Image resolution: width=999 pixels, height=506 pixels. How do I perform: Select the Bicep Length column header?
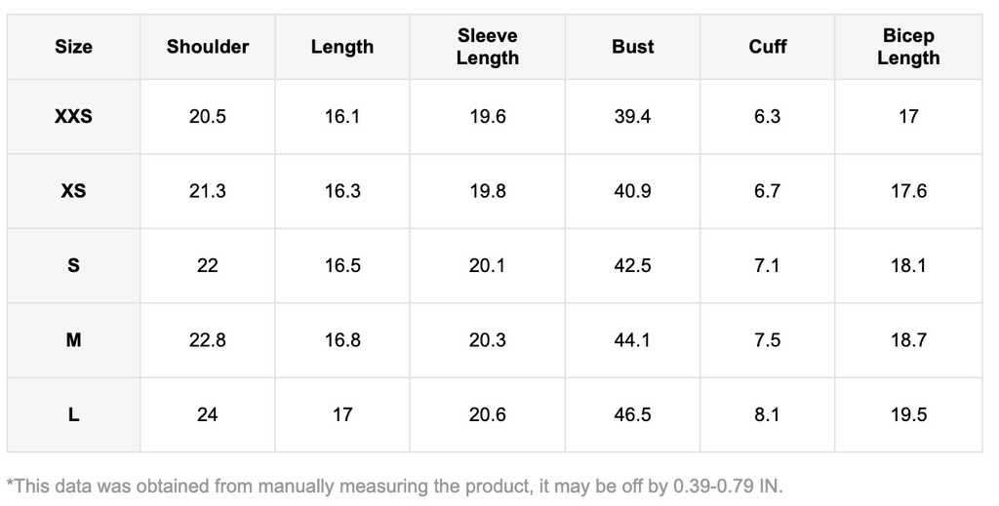click(908, 47)
